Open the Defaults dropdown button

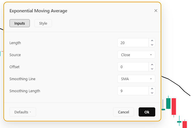(23, 112)
